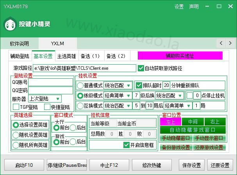The image size is (237, 175).
Task: Toggle the 排队超时 checkbox
Action: (x=139, y=85)
